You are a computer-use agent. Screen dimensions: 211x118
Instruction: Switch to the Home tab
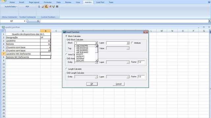[x=12, y=2]
